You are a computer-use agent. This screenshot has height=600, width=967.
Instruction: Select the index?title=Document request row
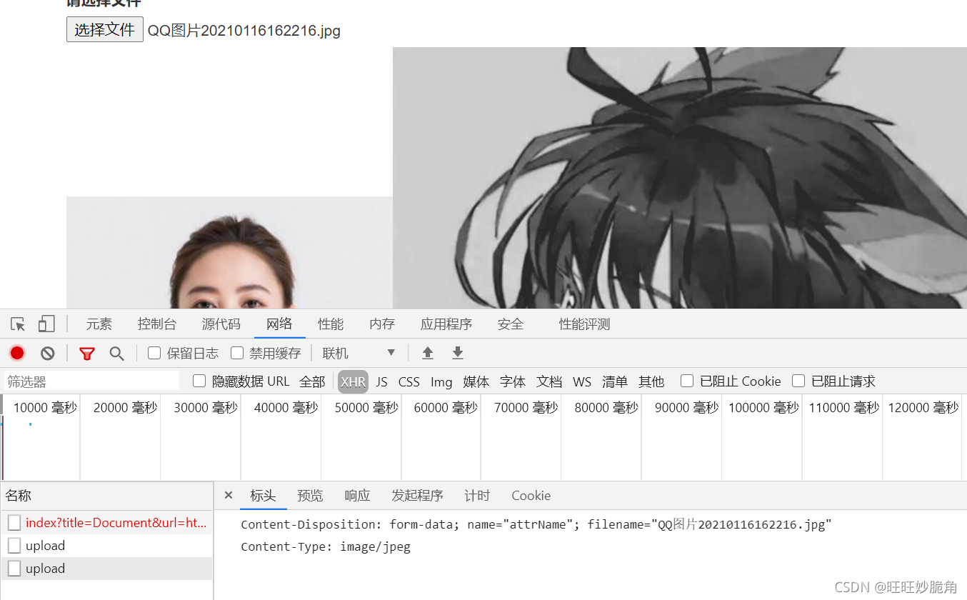coord(106,523)
